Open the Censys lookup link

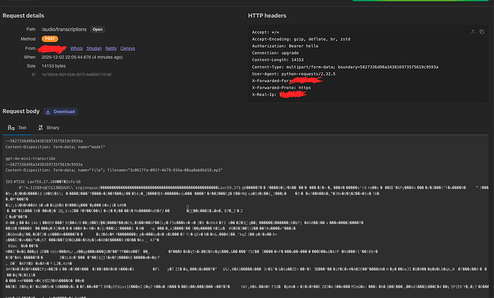[x=127, y=48]
